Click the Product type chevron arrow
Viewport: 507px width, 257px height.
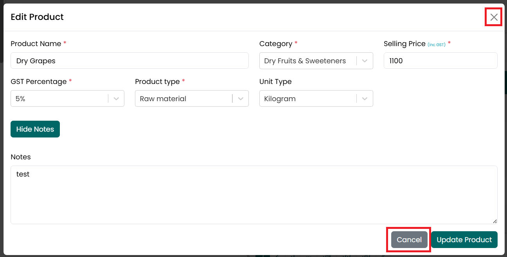[x=241, y=99]
